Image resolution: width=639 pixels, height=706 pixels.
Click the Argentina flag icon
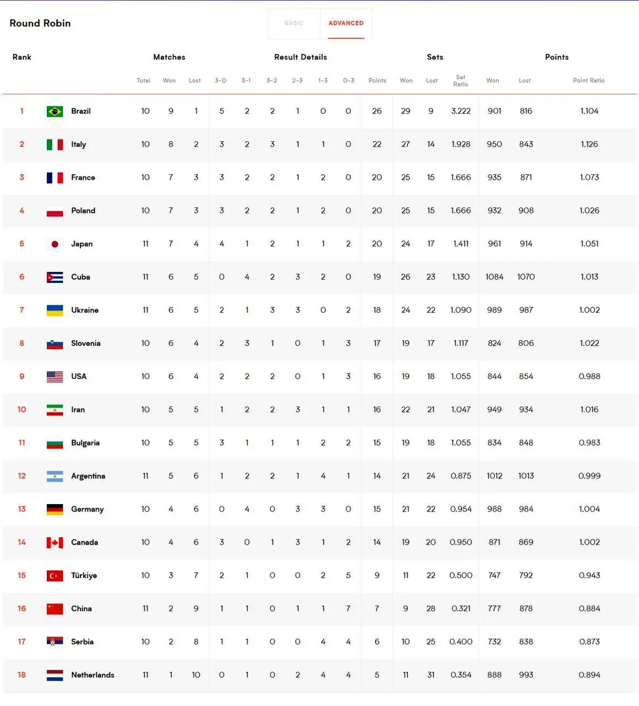[55, 476]
